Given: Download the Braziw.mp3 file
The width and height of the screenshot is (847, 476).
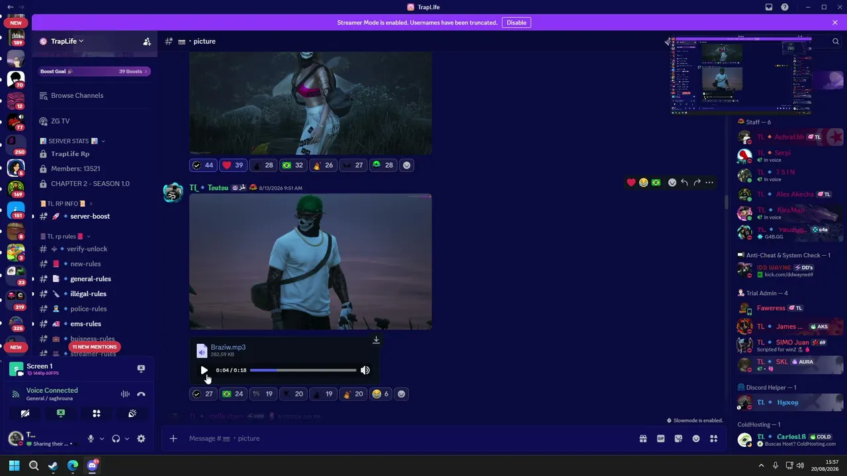Looking at the screenshot, I should coord(376,340).
